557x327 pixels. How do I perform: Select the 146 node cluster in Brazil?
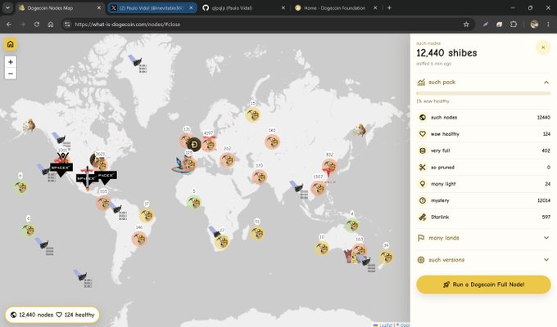[x=139, y=239]
